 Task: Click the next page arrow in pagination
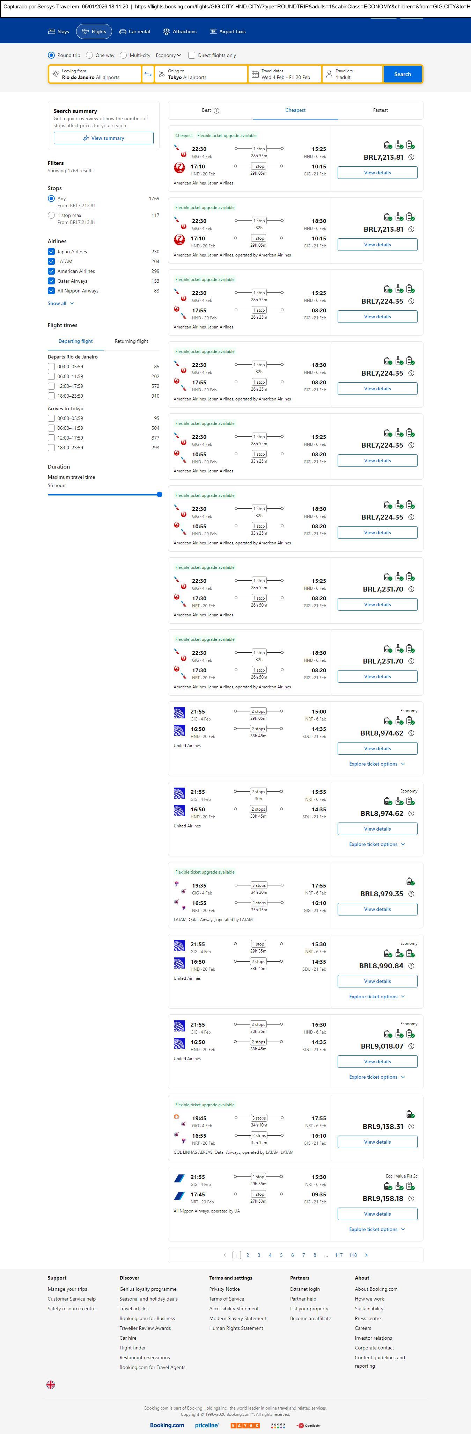(367, 1255)
